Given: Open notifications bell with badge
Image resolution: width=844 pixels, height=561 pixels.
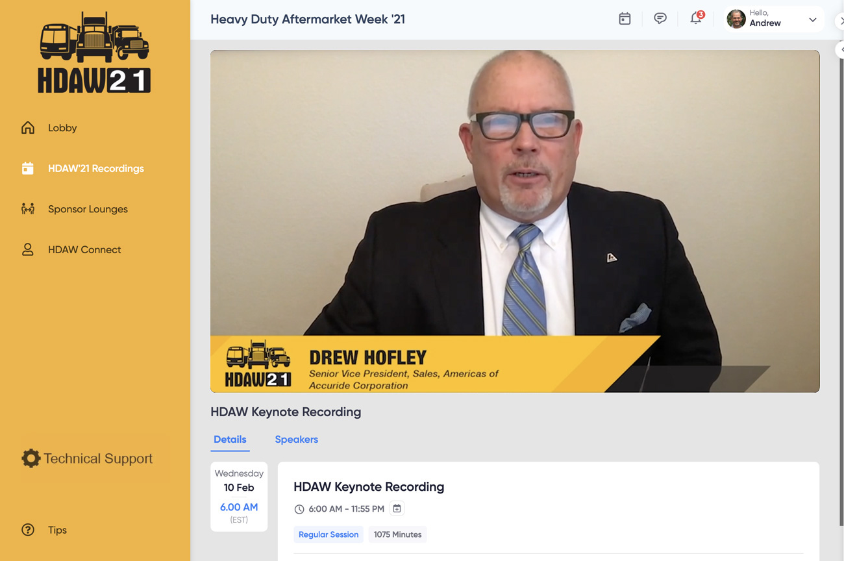Looking at the screenshot, I should pyautogui.click(x=697, y=18).
